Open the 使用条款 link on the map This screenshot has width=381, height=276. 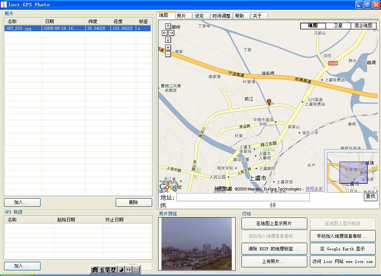pos(314,189)
